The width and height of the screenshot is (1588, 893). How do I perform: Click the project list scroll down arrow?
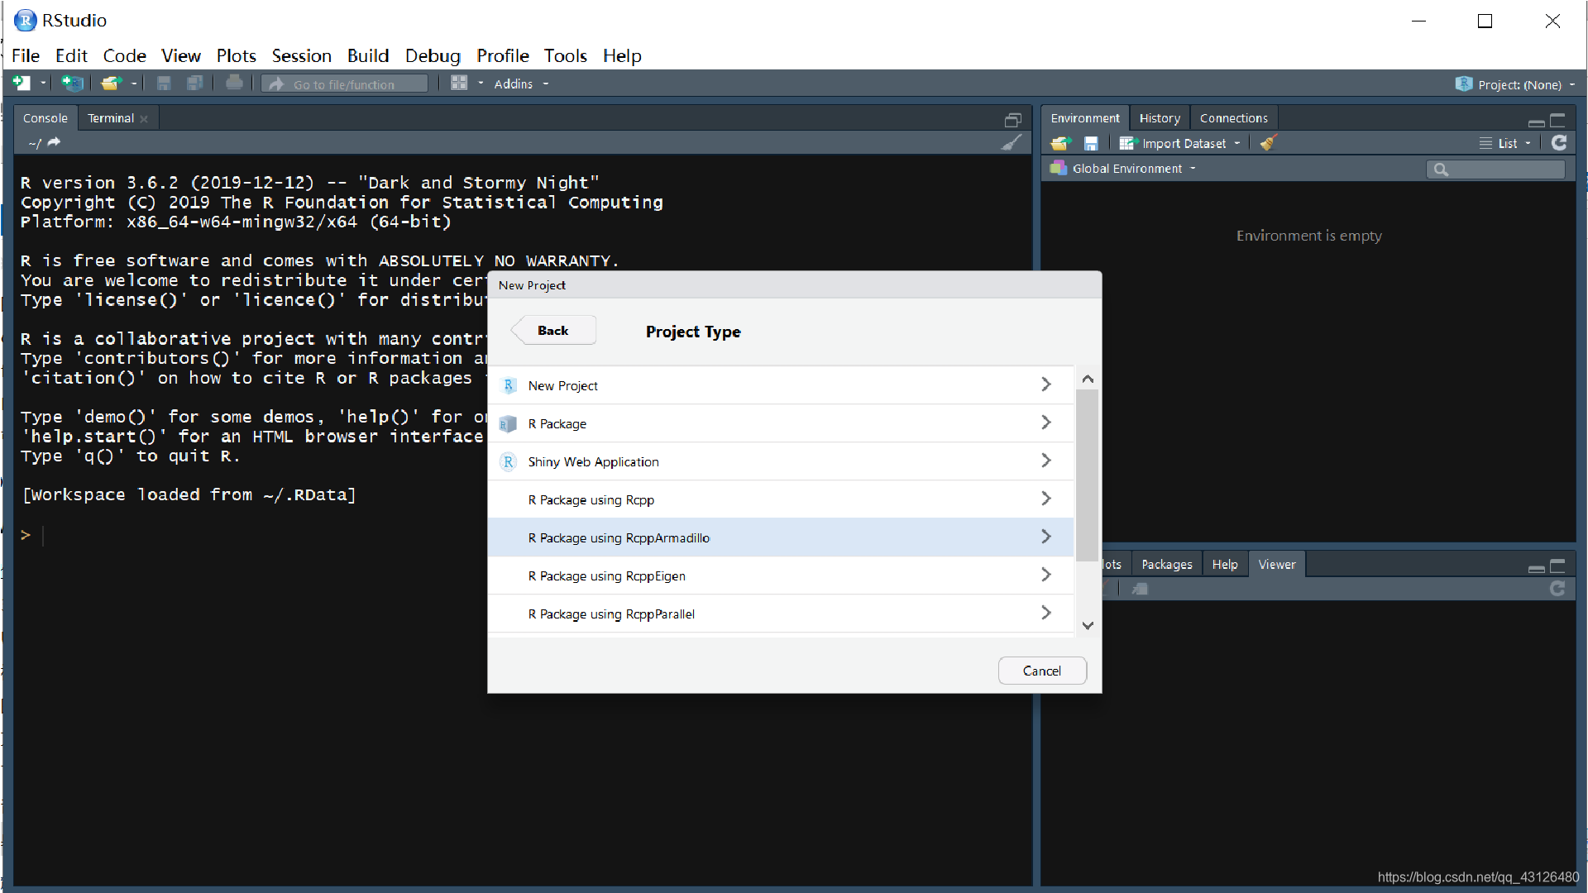pos(1088,625)
